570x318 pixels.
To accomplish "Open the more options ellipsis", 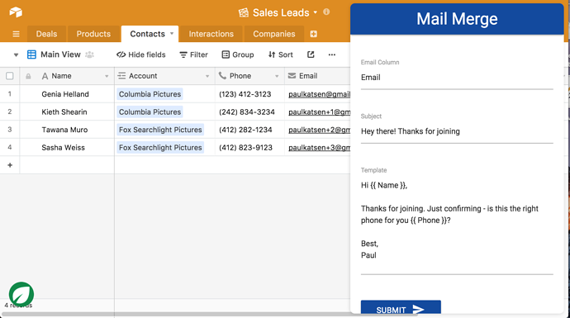I will coord(332,55).
